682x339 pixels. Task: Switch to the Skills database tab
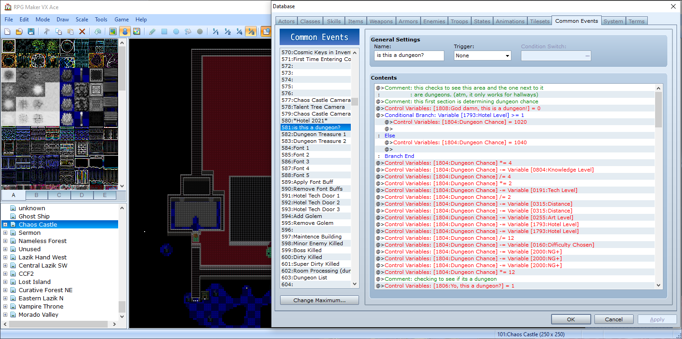point(334,21)
